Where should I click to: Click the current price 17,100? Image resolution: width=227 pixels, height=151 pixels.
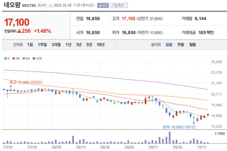pyautogui.click(x=17, y=22)
